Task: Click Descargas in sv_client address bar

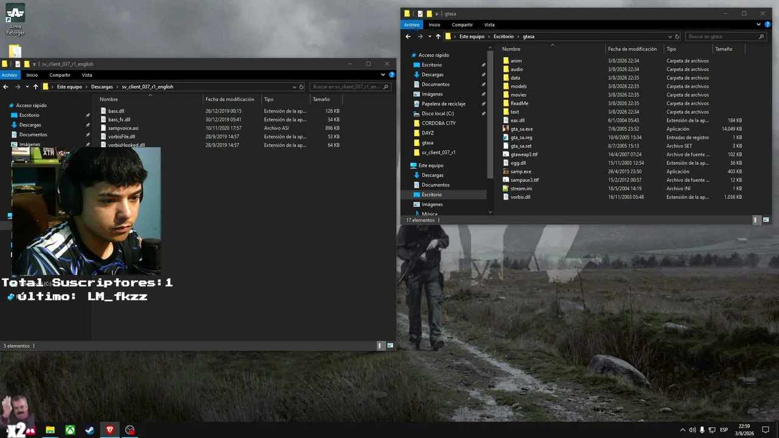Action: (x=102, y=87)
